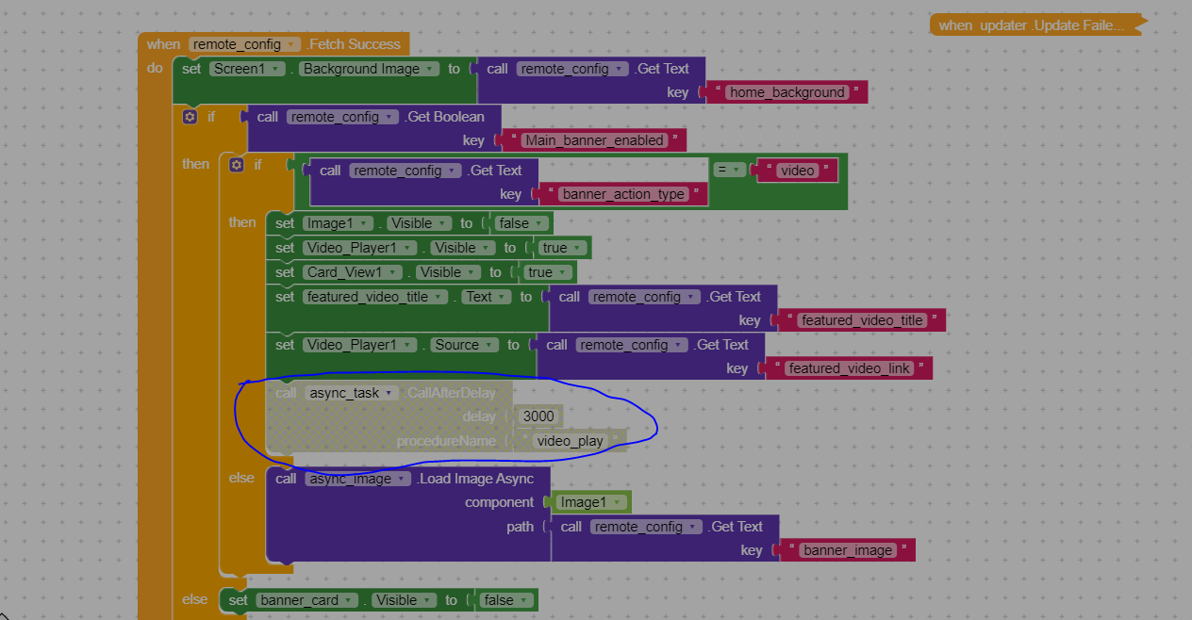
Task: Click the featured_video_link text string
Action: click(850, 368)
